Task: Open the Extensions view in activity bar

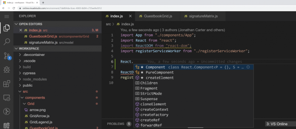Action: pyautogui.click(x=6, y=84)
